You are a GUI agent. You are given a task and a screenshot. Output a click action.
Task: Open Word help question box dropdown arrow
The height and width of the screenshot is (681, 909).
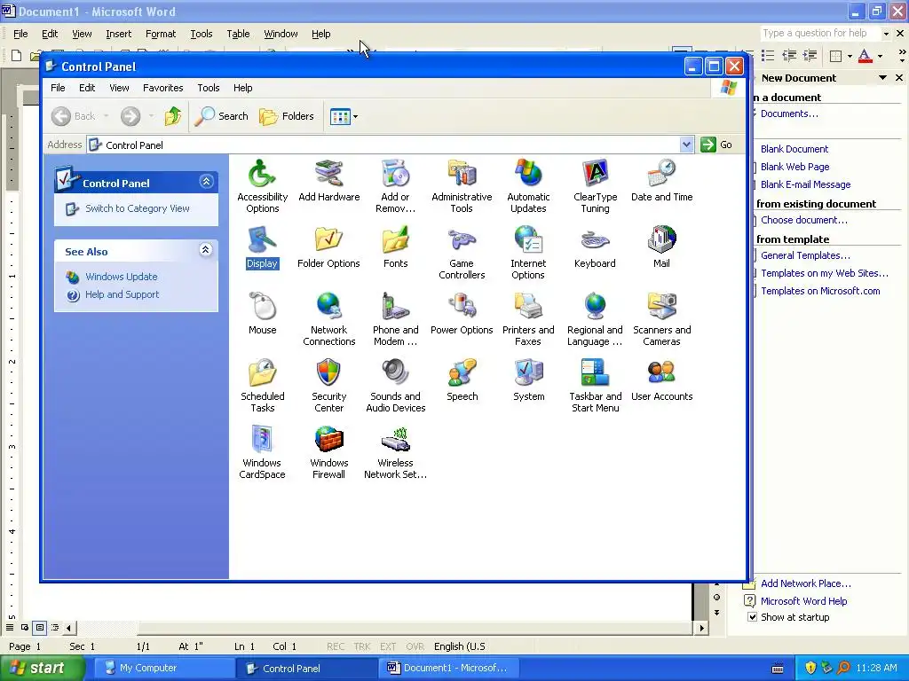tap(886, 34)
